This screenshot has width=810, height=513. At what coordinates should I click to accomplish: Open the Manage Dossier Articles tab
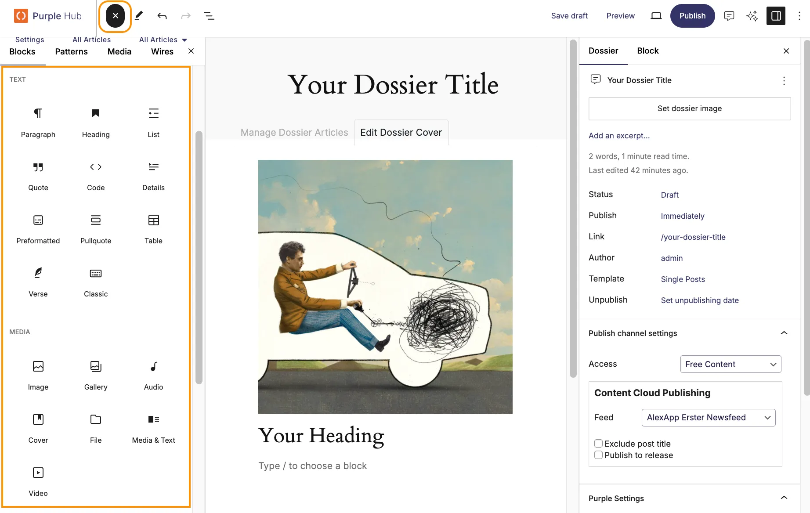click(294, 133)
